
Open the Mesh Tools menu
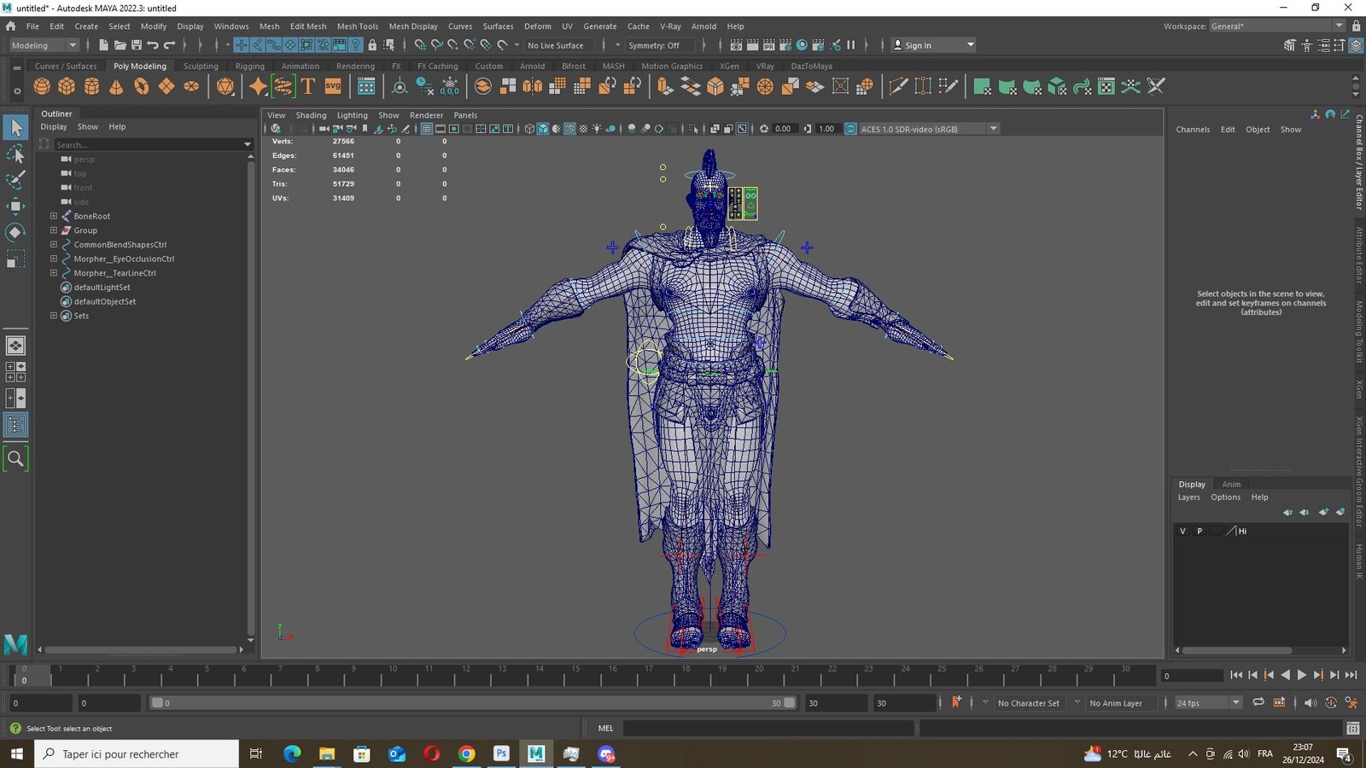pos(357,26)
